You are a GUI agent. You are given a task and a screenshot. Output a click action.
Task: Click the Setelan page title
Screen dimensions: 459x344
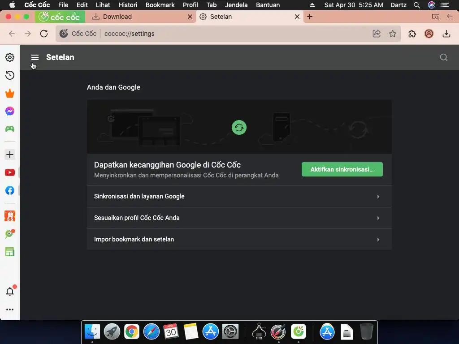pos(60,57)
